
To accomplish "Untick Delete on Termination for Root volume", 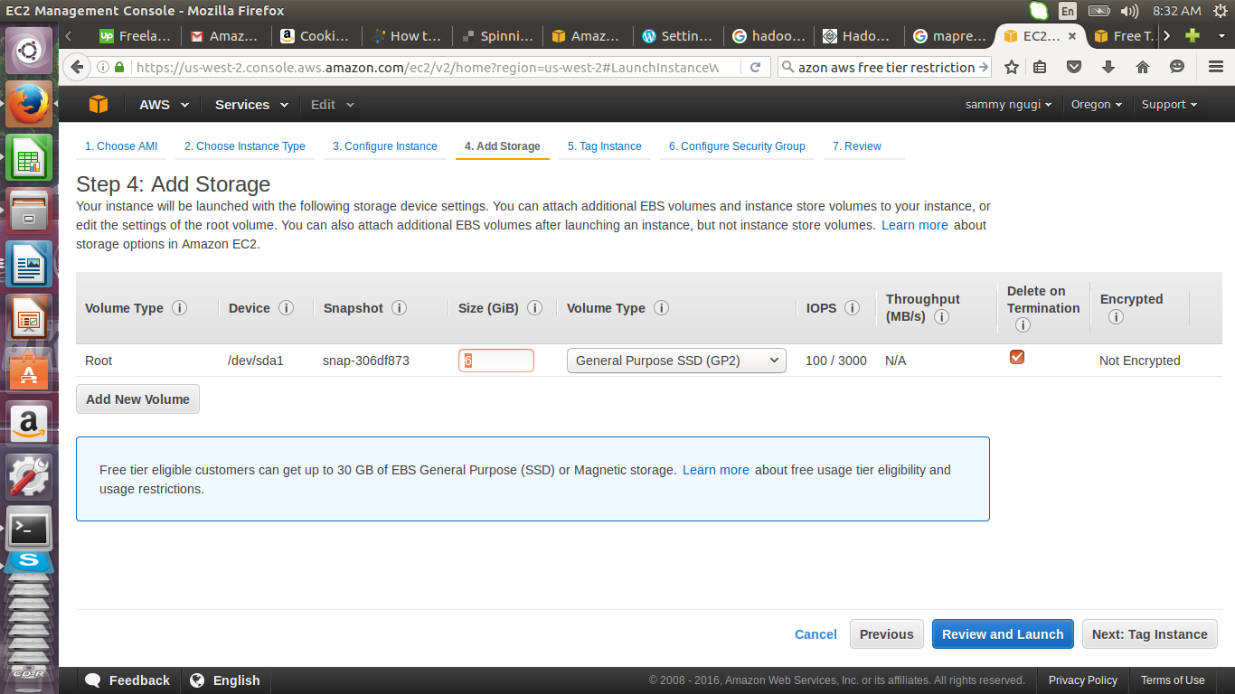I will click(1017, 357).
